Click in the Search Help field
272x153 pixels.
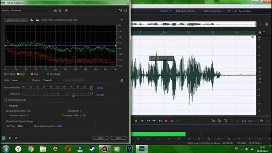pos(252,11)
